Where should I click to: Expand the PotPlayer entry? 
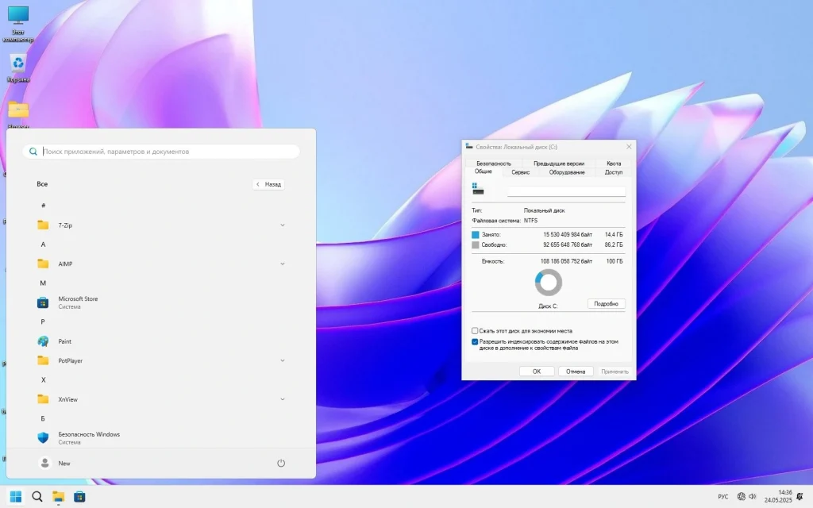[282, 360]
